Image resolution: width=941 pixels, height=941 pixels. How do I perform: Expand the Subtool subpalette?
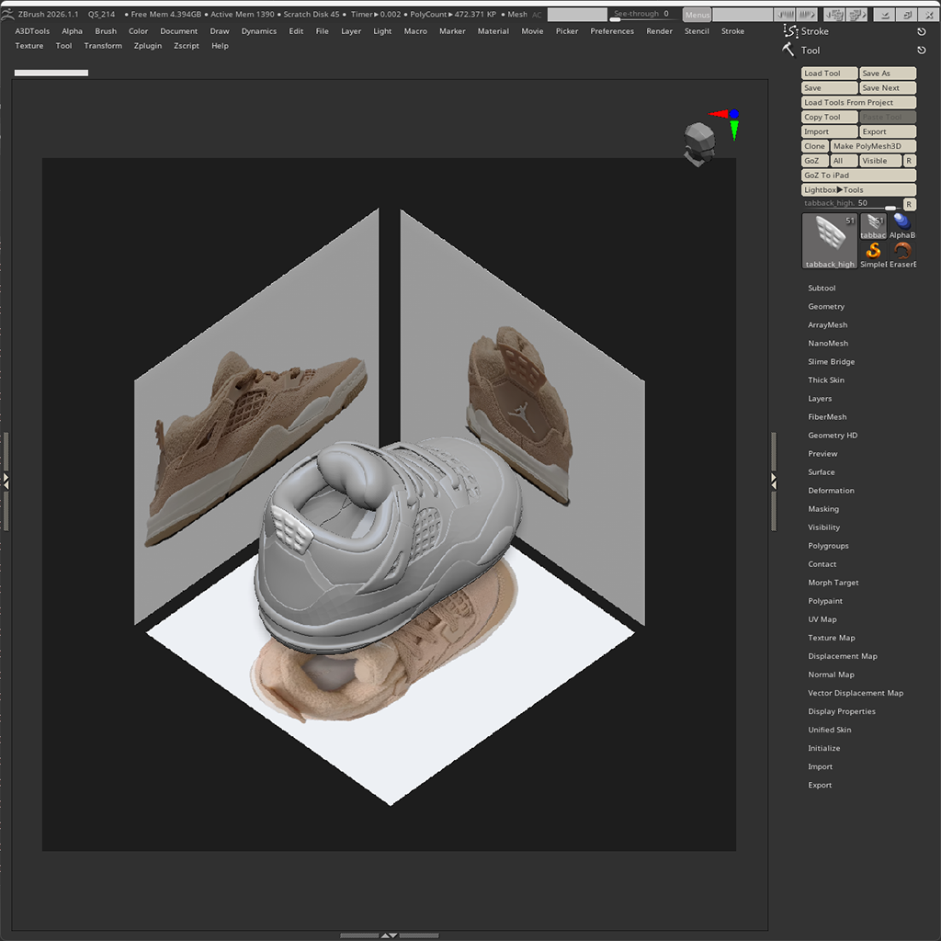pos(822,288)
